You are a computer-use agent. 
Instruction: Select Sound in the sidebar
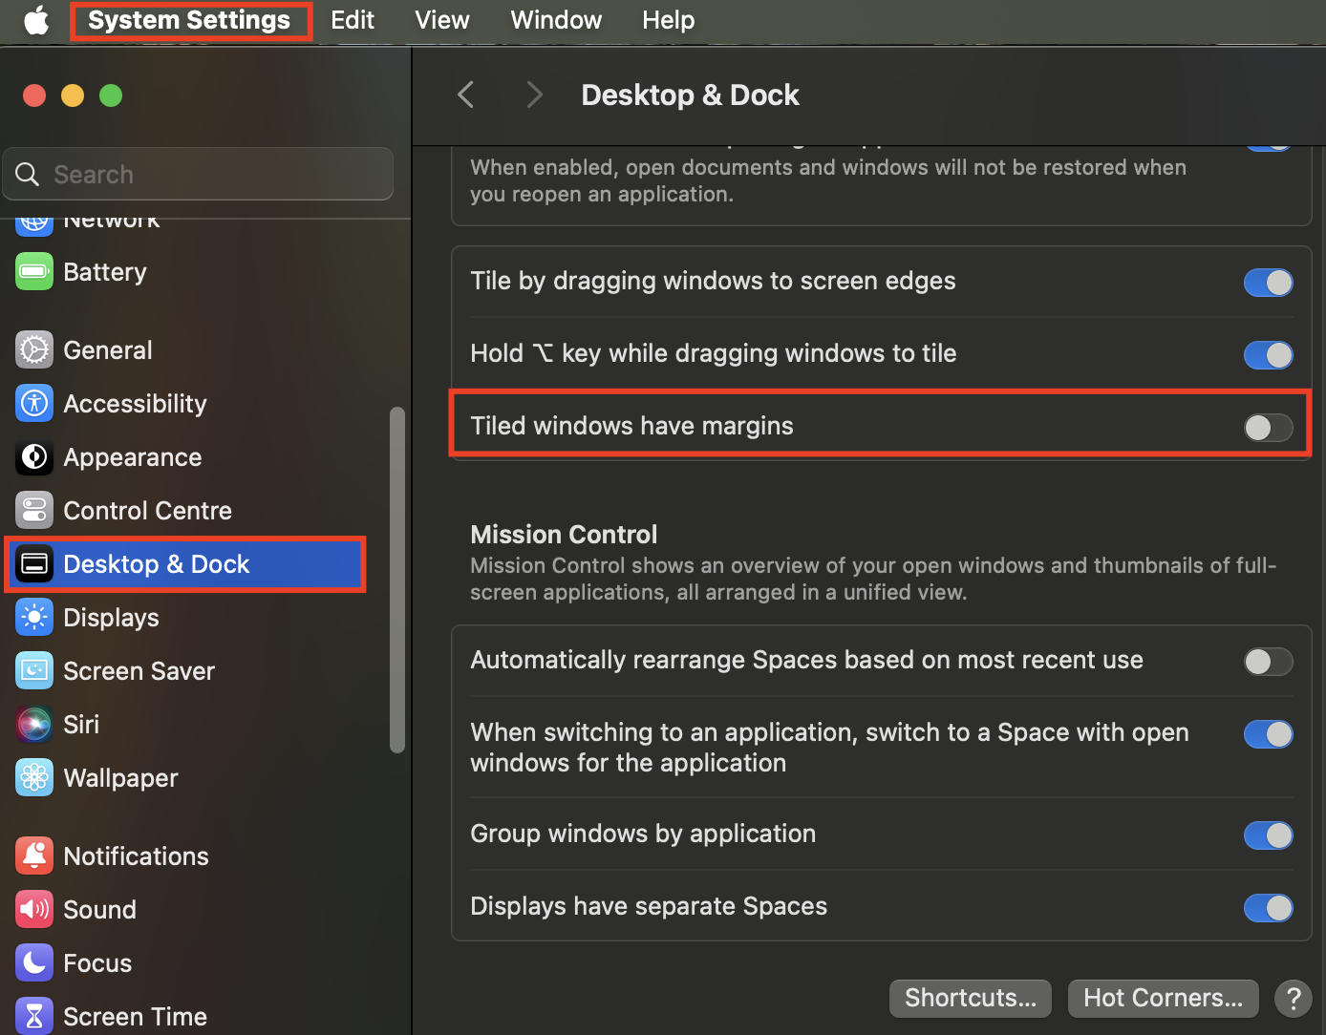(185, 910)
